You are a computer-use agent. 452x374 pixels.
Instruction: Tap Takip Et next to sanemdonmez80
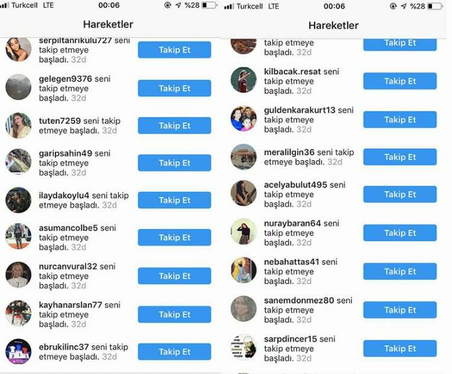coord(400,309)
